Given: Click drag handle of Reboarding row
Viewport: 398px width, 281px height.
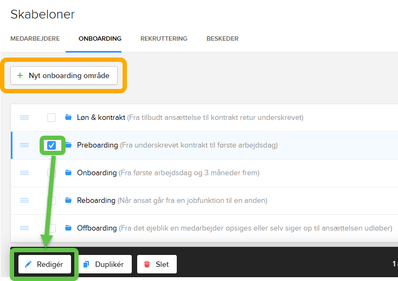Looking at the screenshot, I should (24, 201).
